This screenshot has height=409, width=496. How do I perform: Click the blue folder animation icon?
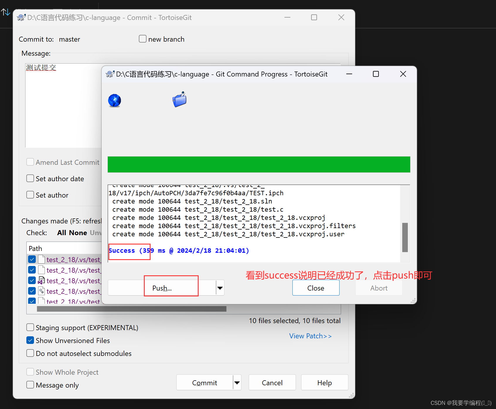click(x=180, y=99)
